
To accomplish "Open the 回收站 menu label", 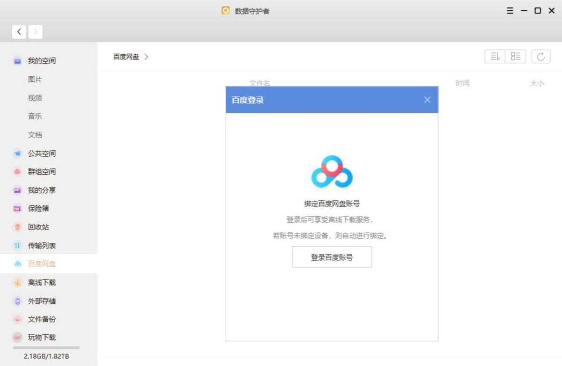I will (x=38, y=227).
